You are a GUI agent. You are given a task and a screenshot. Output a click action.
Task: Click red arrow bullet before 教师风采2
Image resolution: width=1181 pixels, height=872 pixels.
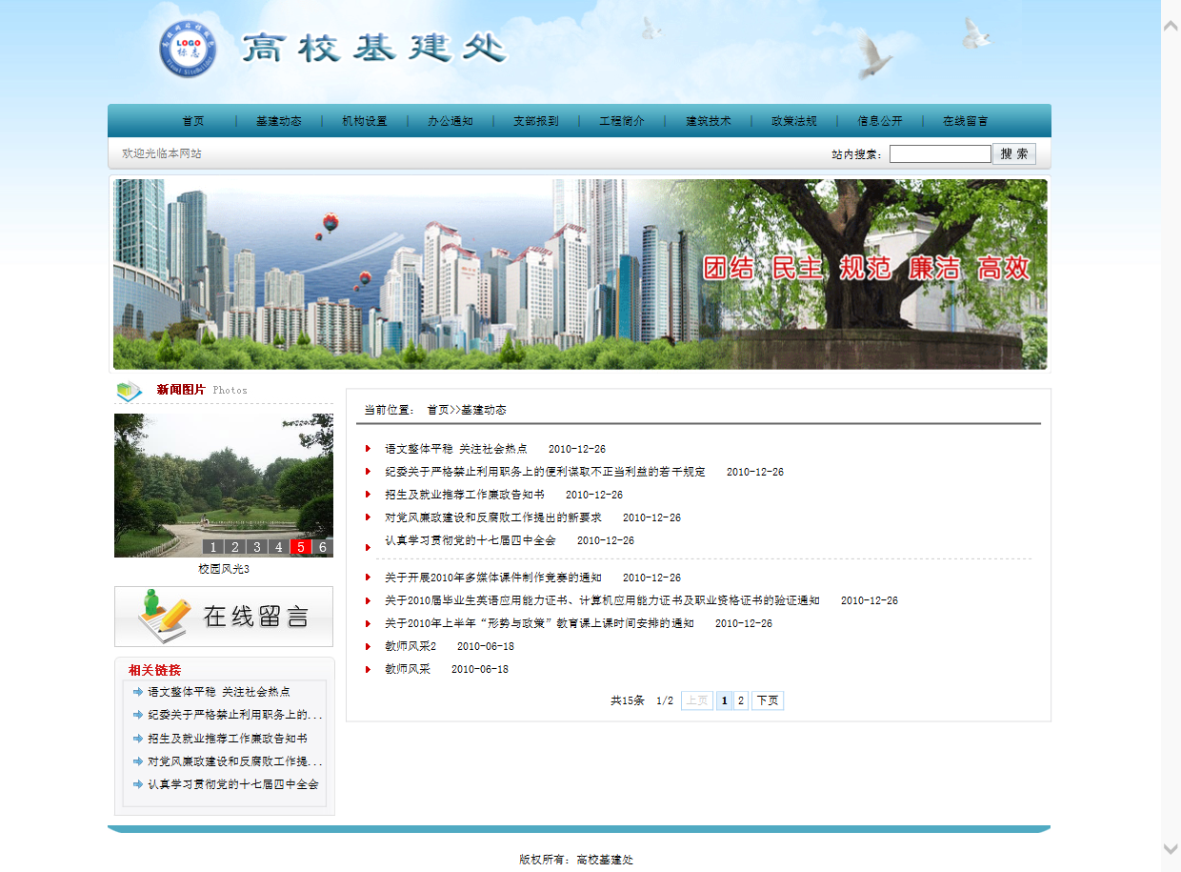[x=368, y=646]
